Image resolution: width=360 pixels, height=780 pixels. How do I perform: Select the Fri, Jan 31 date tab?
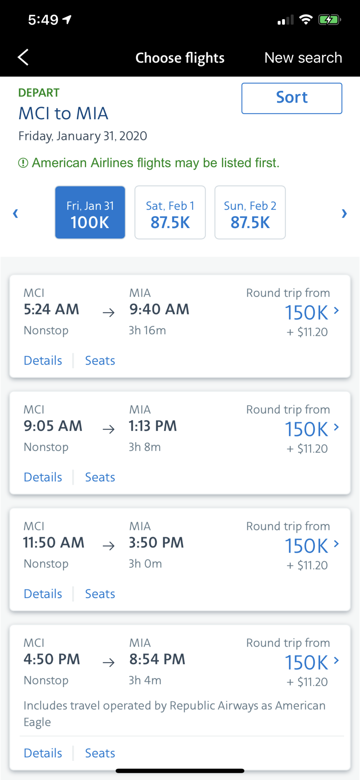90,213
